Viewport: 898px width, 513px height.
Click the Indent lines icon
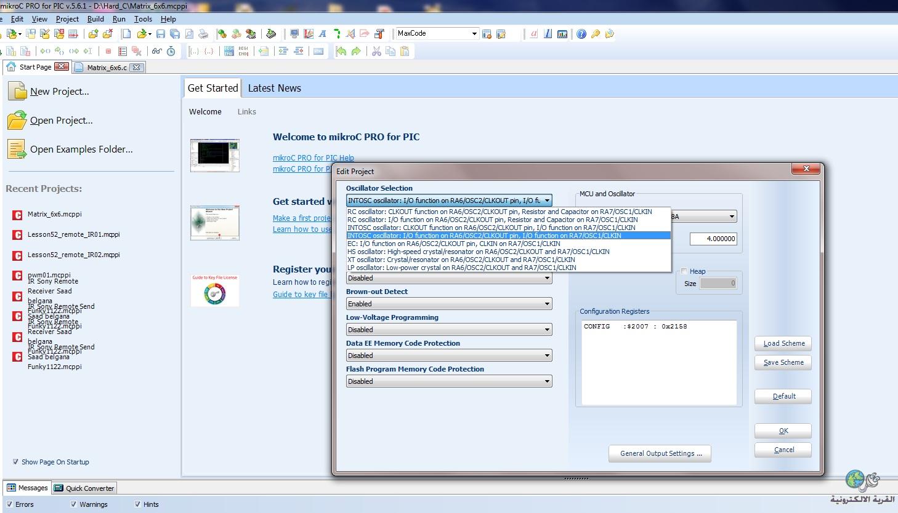click(283, 51)
